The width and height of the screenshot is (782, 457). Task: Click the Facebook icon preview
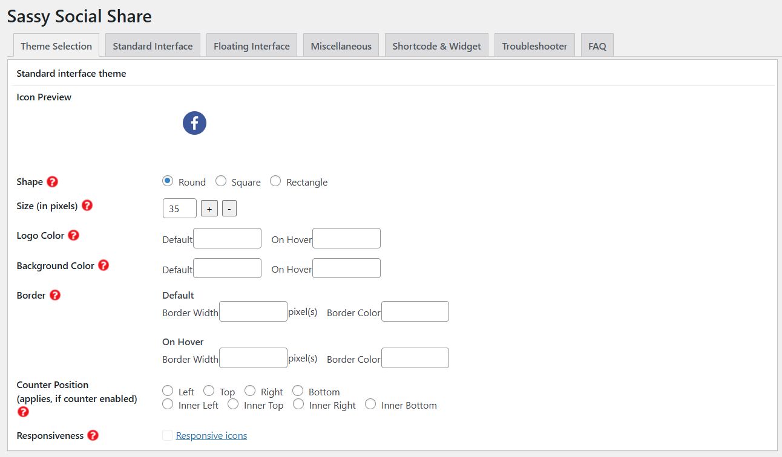coord(194,123)
